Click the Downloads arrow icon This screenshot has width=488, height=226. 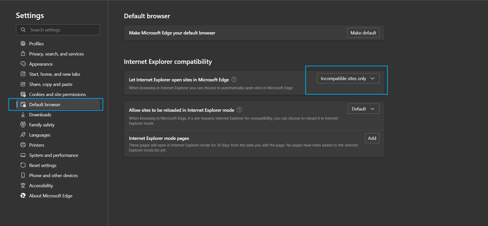pyautogui.click(x=23, y=115)
